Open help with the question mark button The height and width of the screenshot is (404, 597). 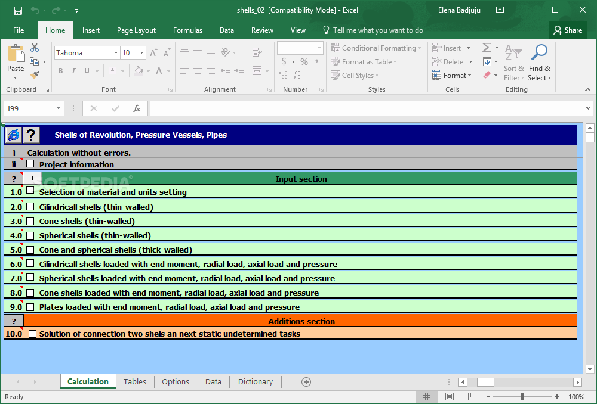[31, 135]
